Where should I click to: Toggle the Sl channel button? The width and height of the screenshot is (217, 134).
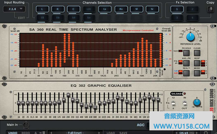pyautogui.click(x=136, y=9)
